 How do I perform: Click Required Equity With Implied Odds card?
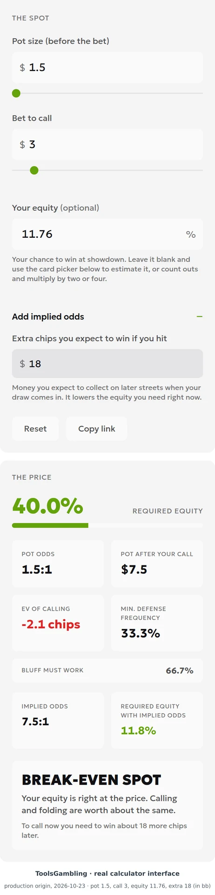[x=157, y=720]
